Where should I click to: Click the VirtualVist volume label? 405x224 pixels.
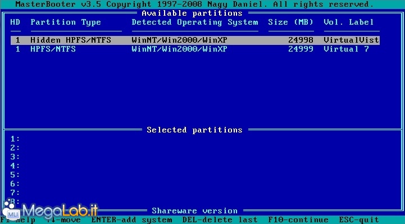[x=351, y=40]
